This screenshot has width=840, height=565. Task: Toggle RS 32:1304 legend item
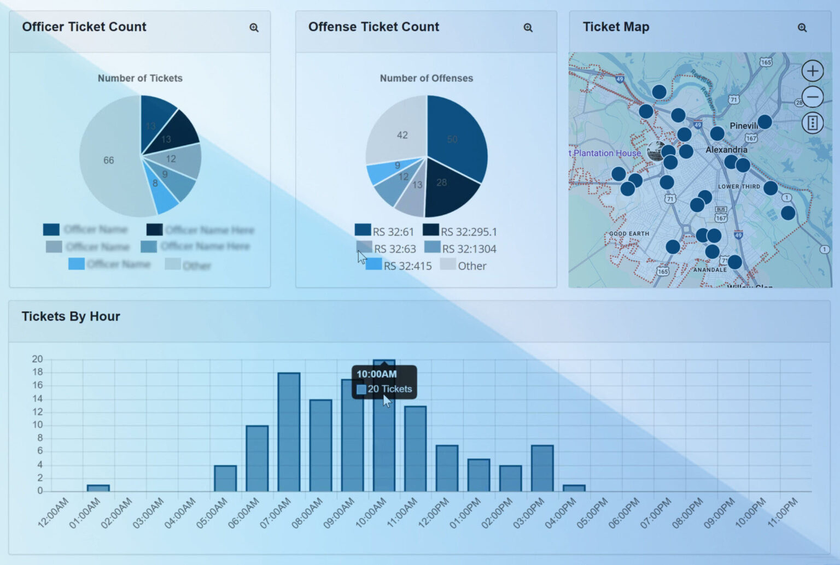(460, 249)
